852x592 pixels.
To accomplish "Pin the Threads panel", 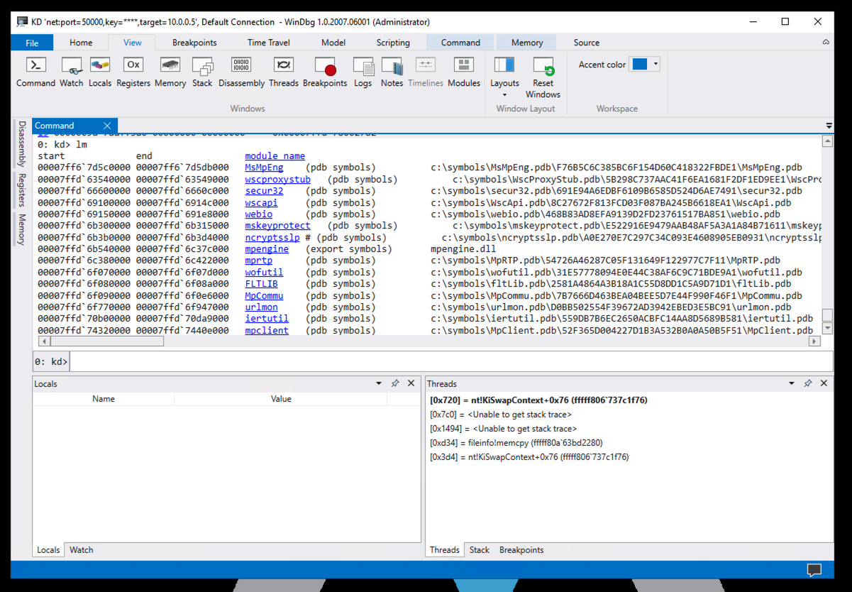I will (807, 383).
